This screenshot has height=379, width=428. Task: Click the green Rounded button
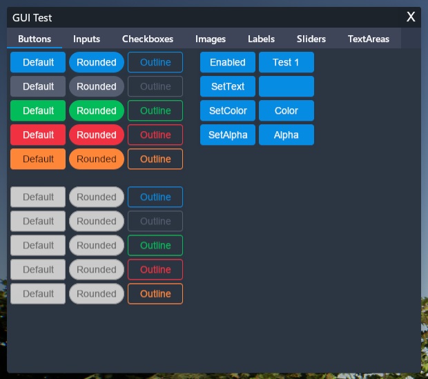coord(97,110)
